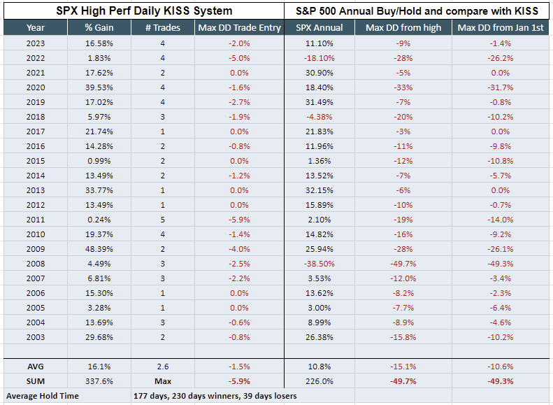Select the % Gain value '19.37%'
553x405 pixels.
tap(99, 234)
